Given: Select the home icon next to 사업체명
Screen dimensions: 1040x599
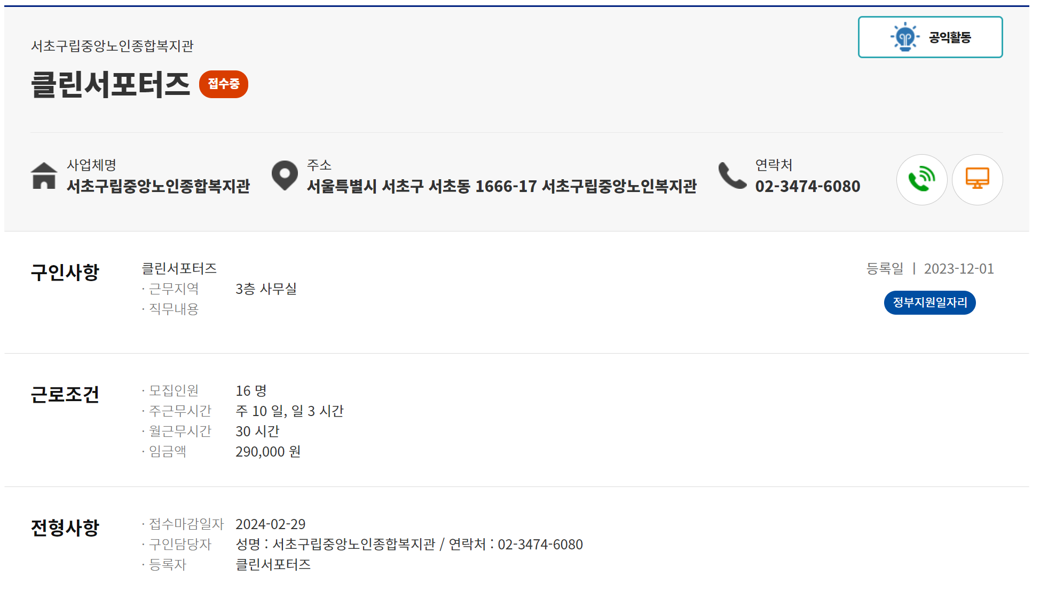Looking at the screenshot, I should point(45,176).
